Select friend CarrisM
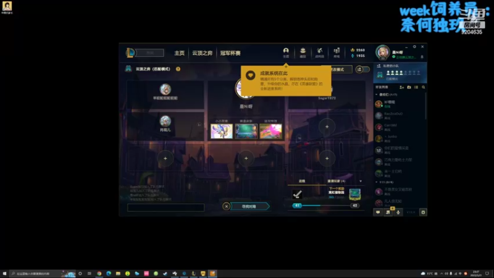The width and height of the screenshot is (494, 278). (400, 127)
